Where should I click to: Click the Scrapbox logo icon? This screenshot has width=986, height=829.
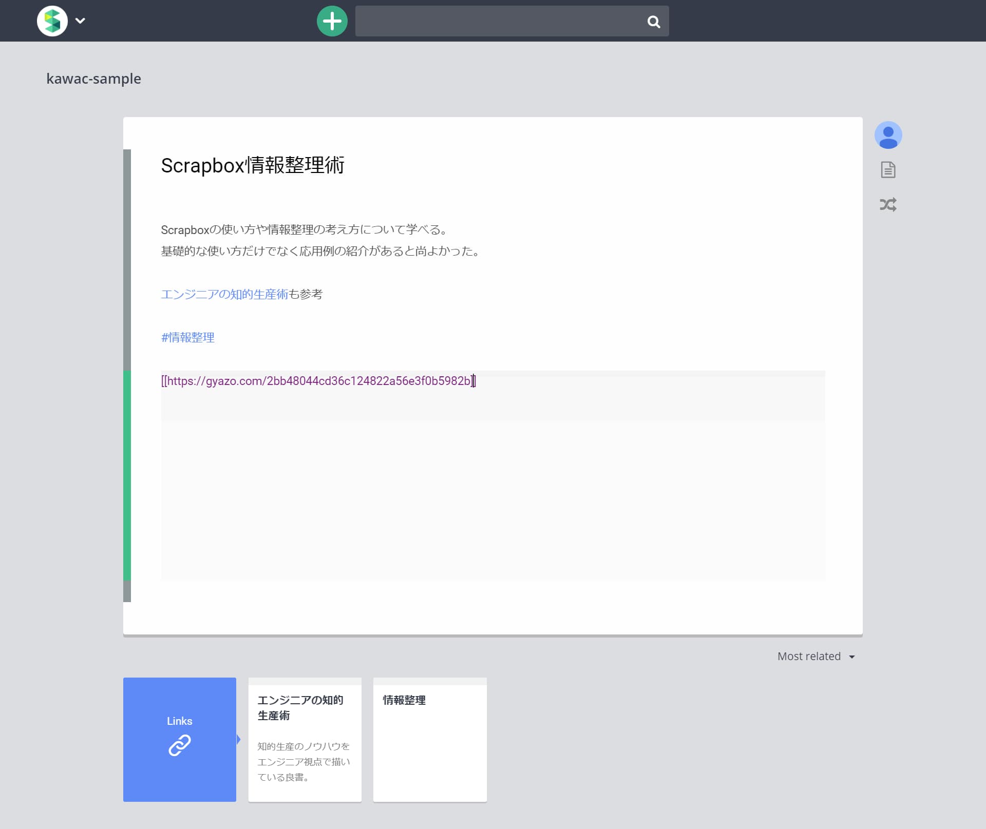click(x=52, y=21)
